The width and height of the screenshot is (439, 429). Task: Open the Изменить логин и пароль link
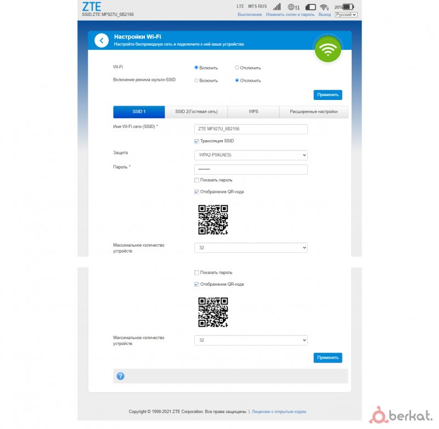click(290, 15)
